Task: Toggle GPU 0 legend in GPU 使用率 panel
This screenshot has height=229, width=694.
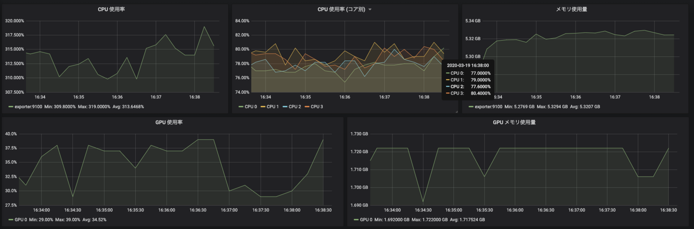Action: (21, 219)
